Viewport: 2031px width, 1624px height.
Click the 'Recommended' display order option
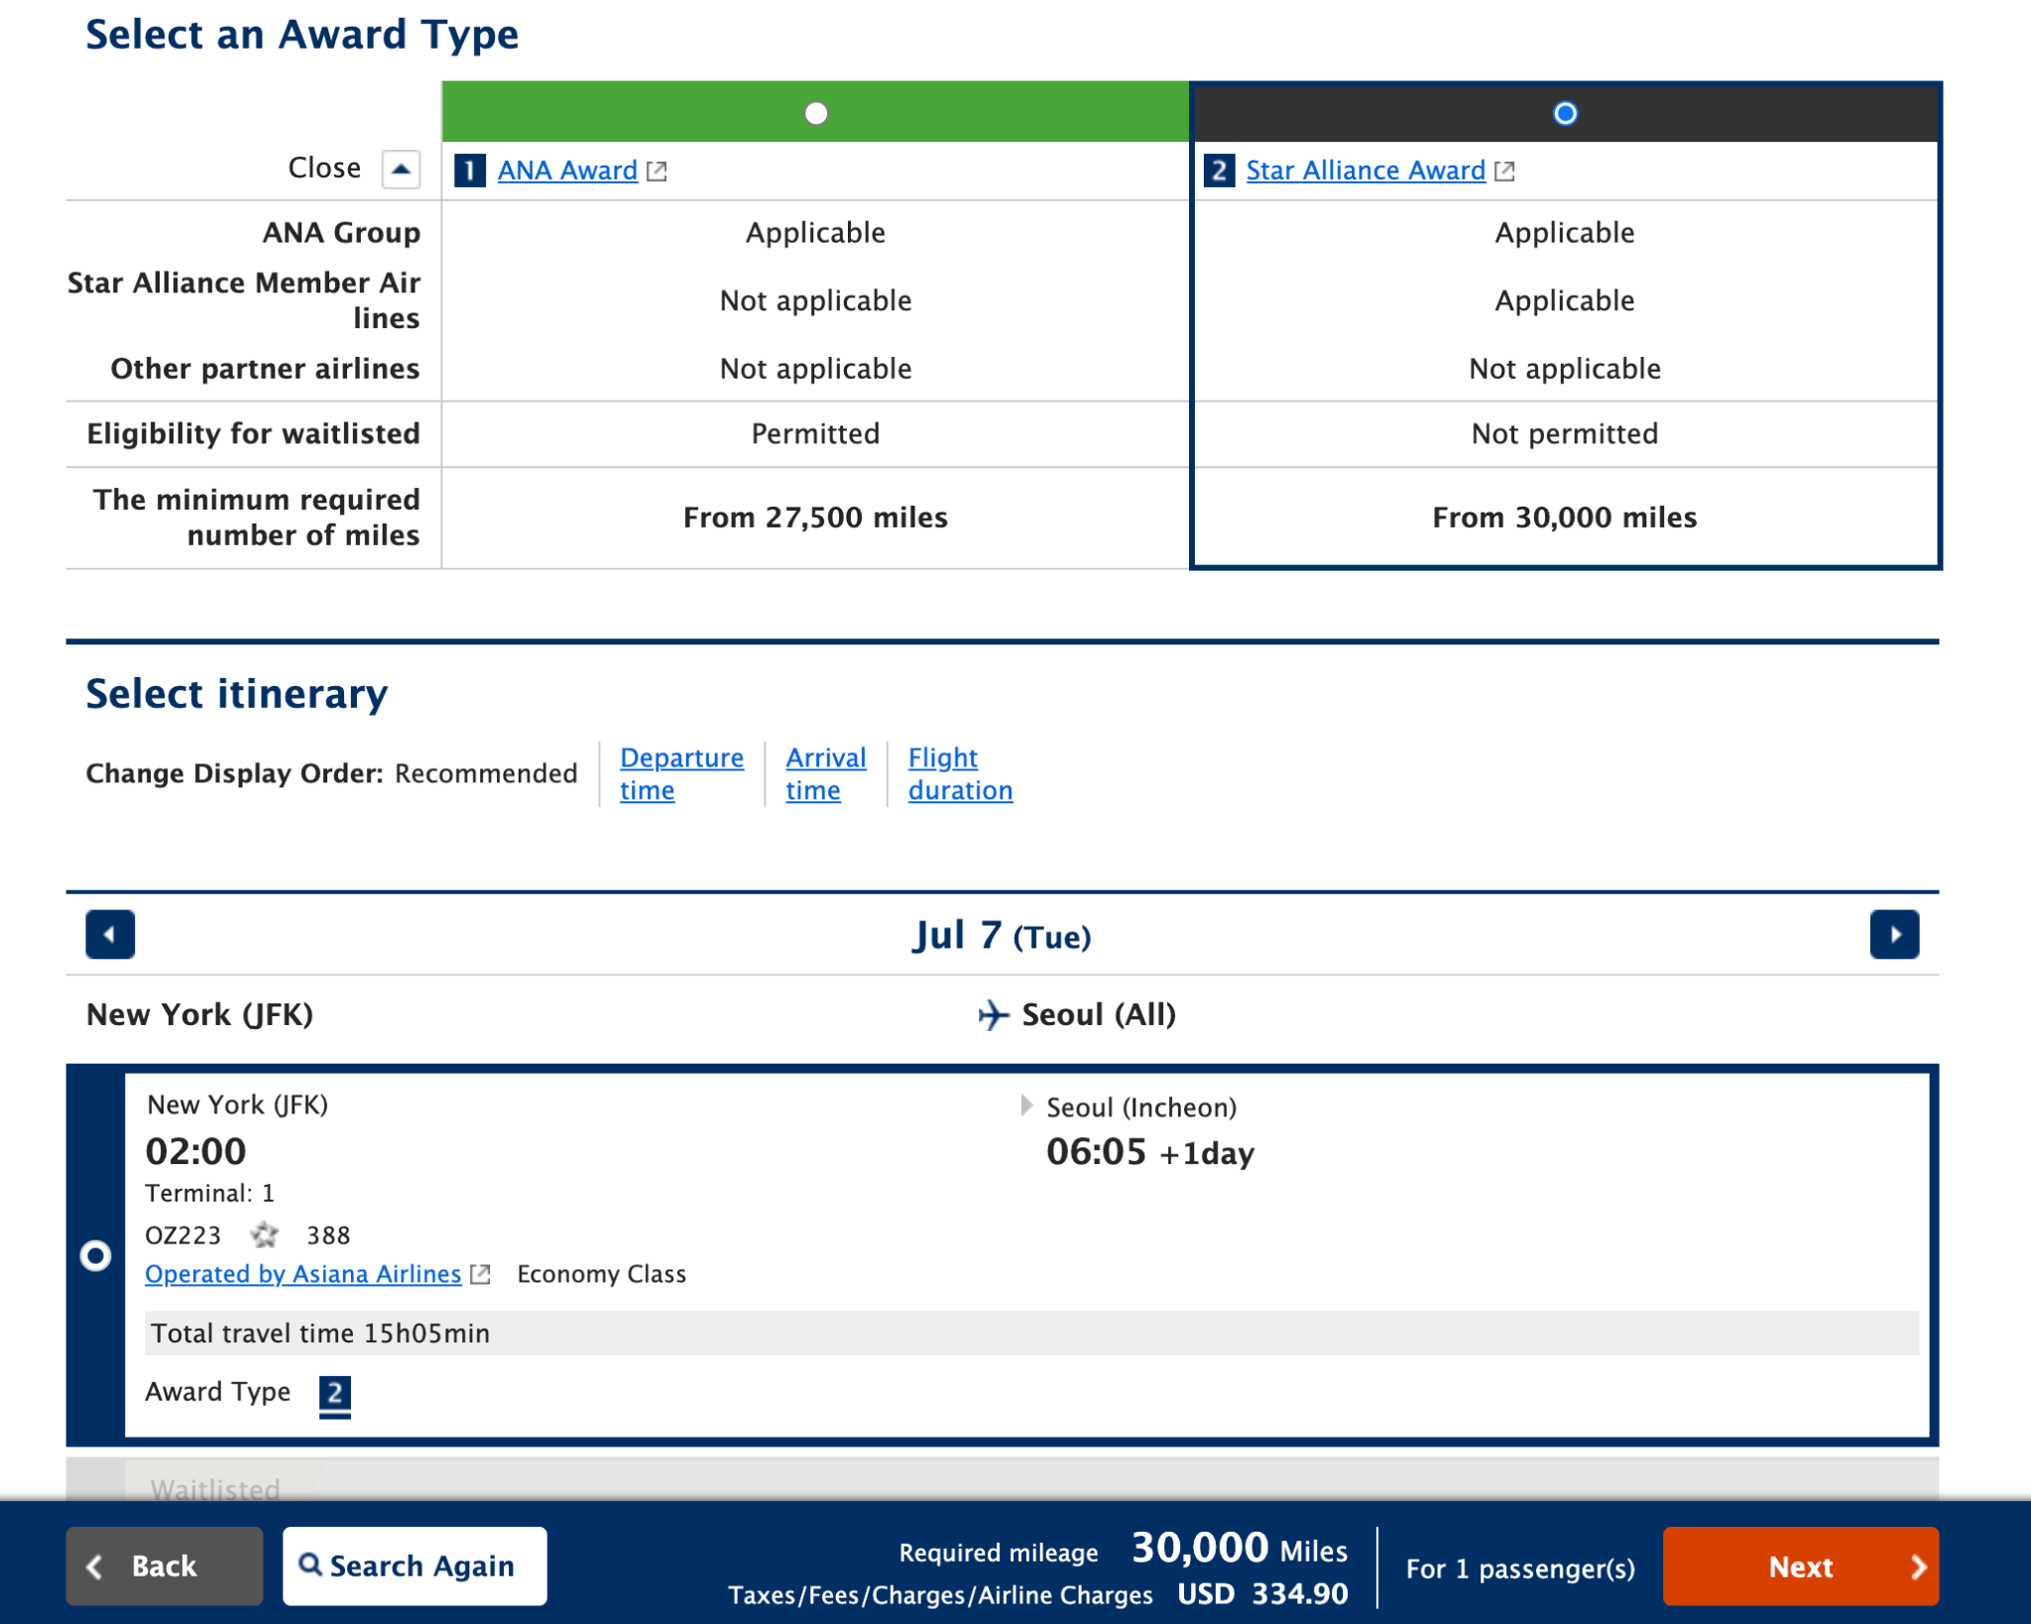point(486,773)
